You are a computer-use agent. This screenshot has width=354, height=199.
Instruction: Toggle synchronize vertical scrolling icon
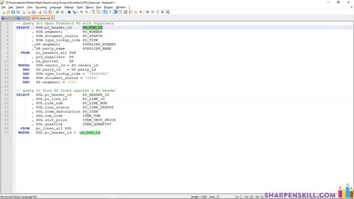tap(93, 12)
